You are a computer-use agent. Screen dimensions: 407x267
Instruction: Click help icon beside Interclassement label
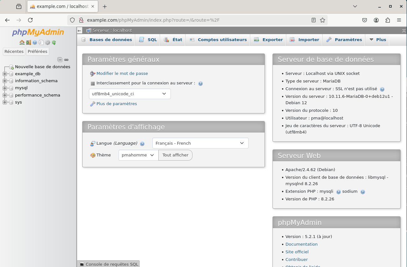(x=200, y=84)
